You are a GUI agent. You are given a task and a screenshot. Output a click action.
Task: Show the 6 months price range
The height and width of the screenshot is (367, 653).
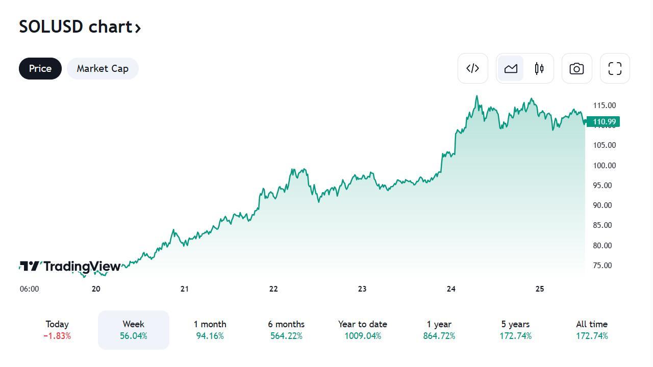pyautogui.click(x=286, y=330)
